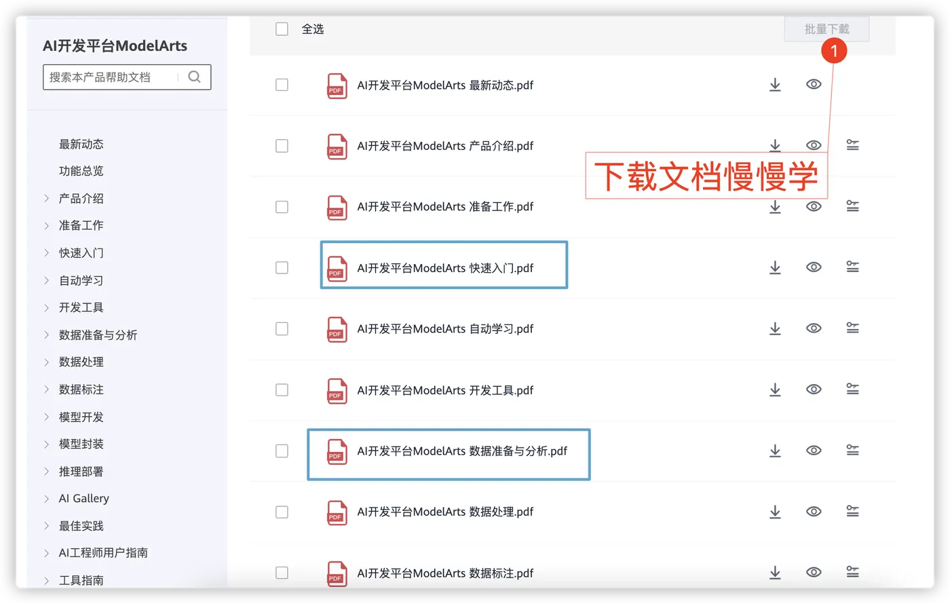The image size is (950, 604).
Task: Open chapter list for 开发工具.pdf
Action: (852, 390)
